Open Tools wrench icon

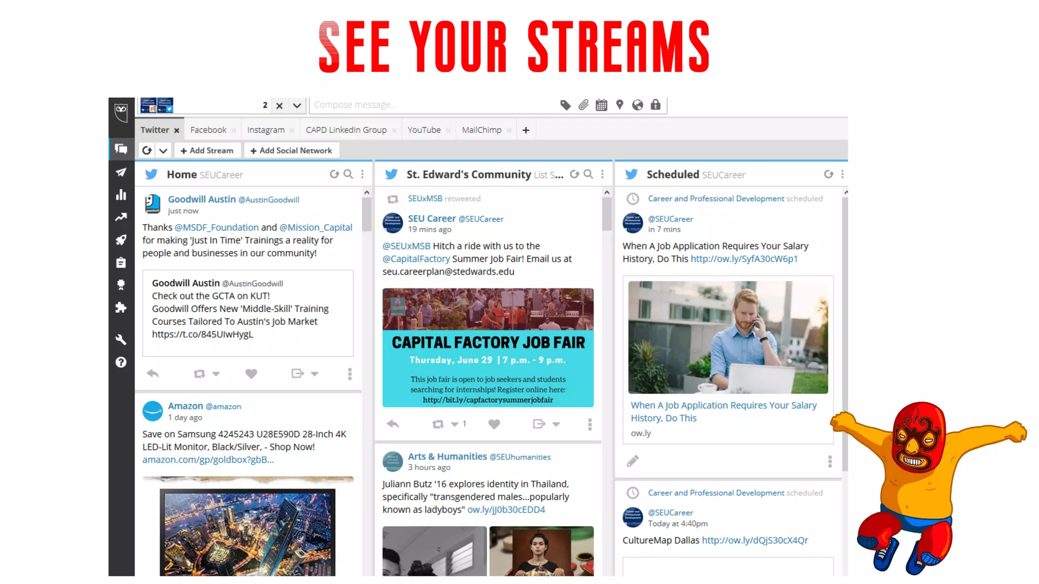pyautogui.click(x=121, y=340)
